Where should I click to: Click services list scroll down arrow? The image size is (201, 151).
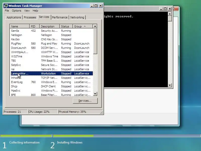[95, 94]
